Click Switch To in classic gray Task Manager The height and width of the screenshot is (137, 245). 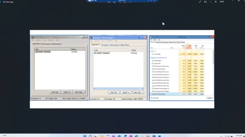click(67, 92)
